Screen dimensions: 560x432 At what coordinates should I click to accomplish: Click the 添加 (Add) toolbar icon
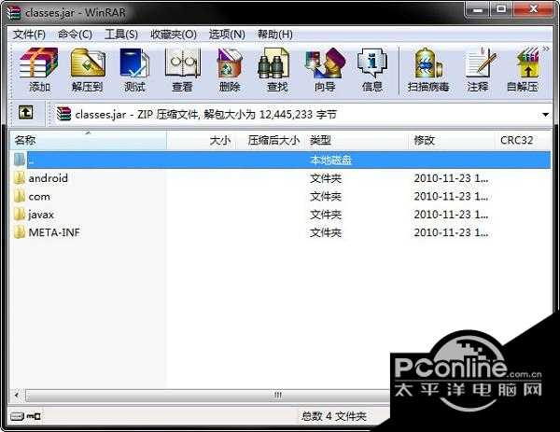[x=38, y=63]
